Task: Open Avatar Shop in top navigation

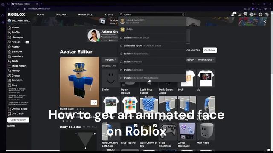Action: (x=86, y=14)
